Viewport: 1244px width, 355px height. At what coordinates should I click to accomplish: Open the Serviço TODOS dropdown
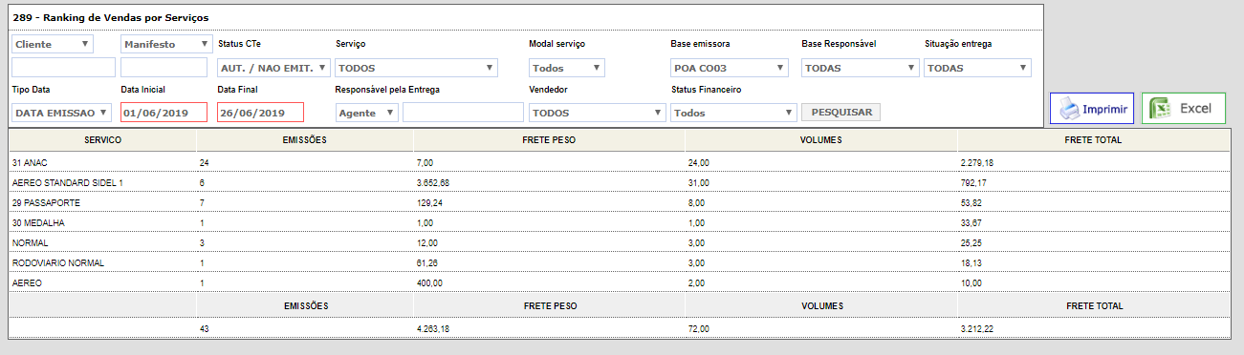(417, 68)
